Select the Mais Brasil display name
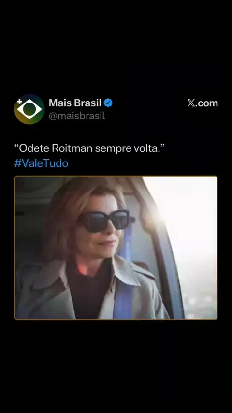This screenshot has height=413, width=232. pyautogui.click(x=75, y=103)
